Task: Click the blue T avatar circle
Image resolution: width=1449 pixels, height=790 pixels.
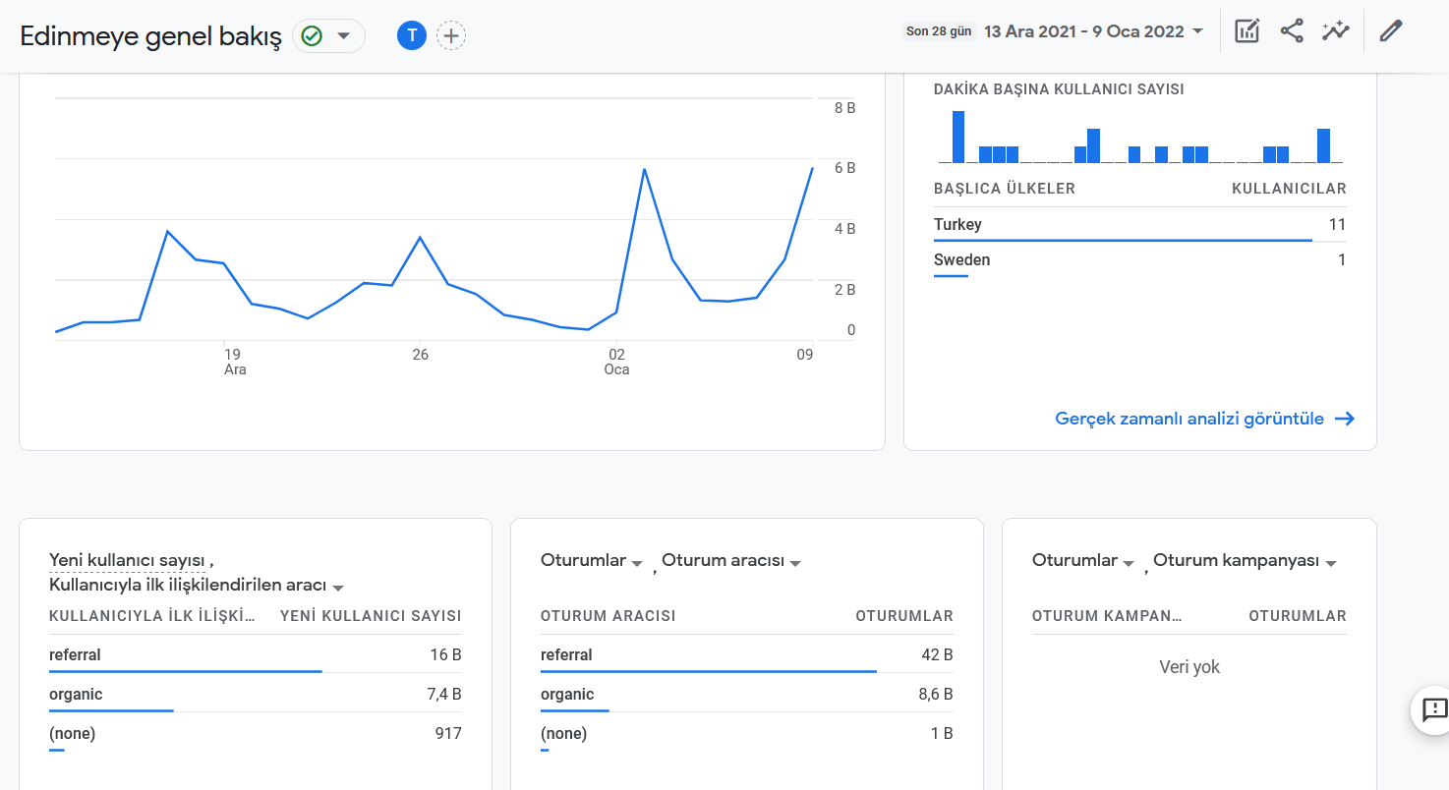Action: pyautogui.click(x=412, y=36)
